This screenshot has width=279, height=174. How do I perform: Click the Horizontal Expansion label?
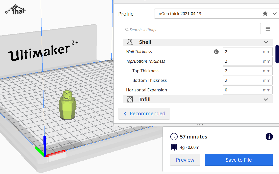point(146,90)
